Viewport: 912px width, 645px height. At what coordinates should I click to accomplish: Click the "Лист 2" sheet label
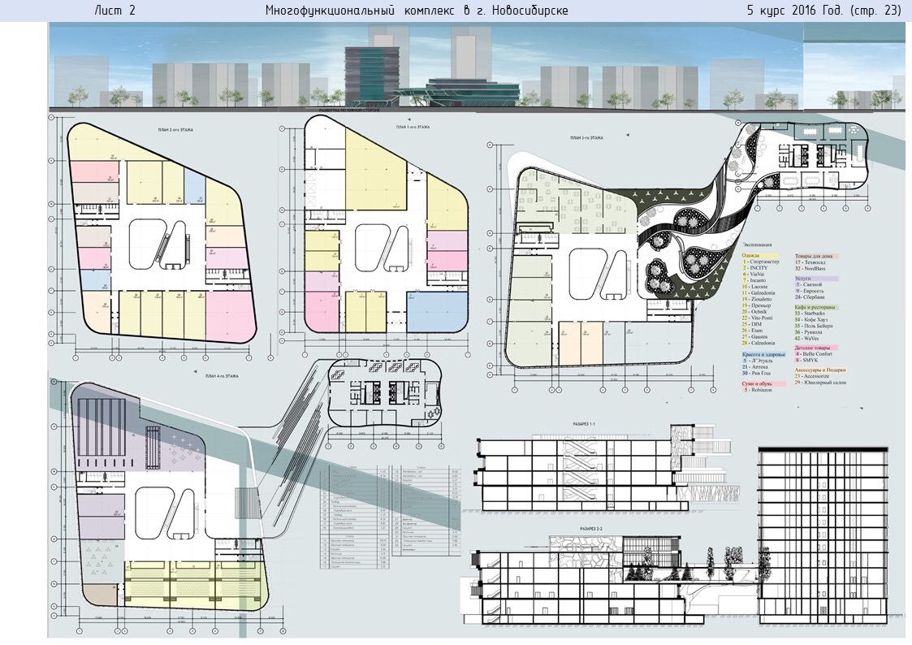[x=115, y=11]
